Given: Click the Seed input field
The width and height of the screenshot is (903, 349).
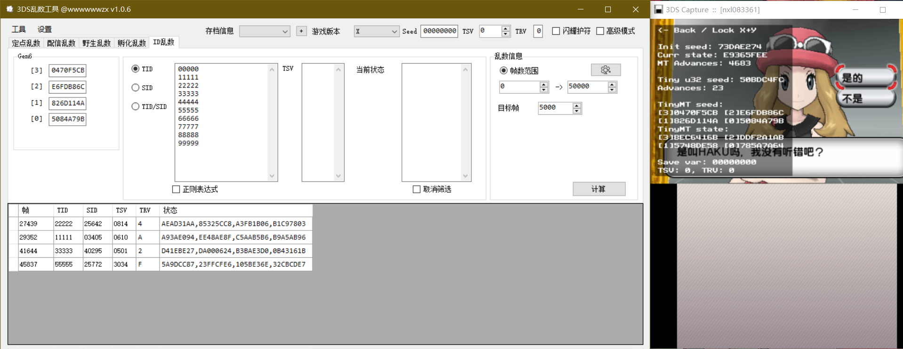Looking at the screenshot, I should [x=439, y=31].
